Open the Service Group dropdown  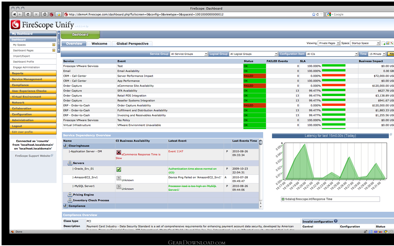click(189, 54)
